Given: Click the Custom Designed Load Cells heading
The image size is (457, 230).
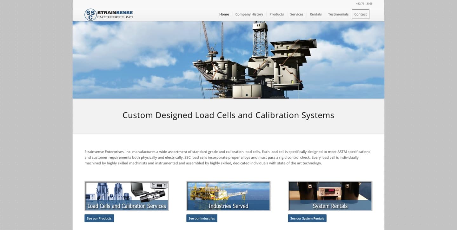Looking at the screenshot, I should pyautogui.click(x=228, y=115).
